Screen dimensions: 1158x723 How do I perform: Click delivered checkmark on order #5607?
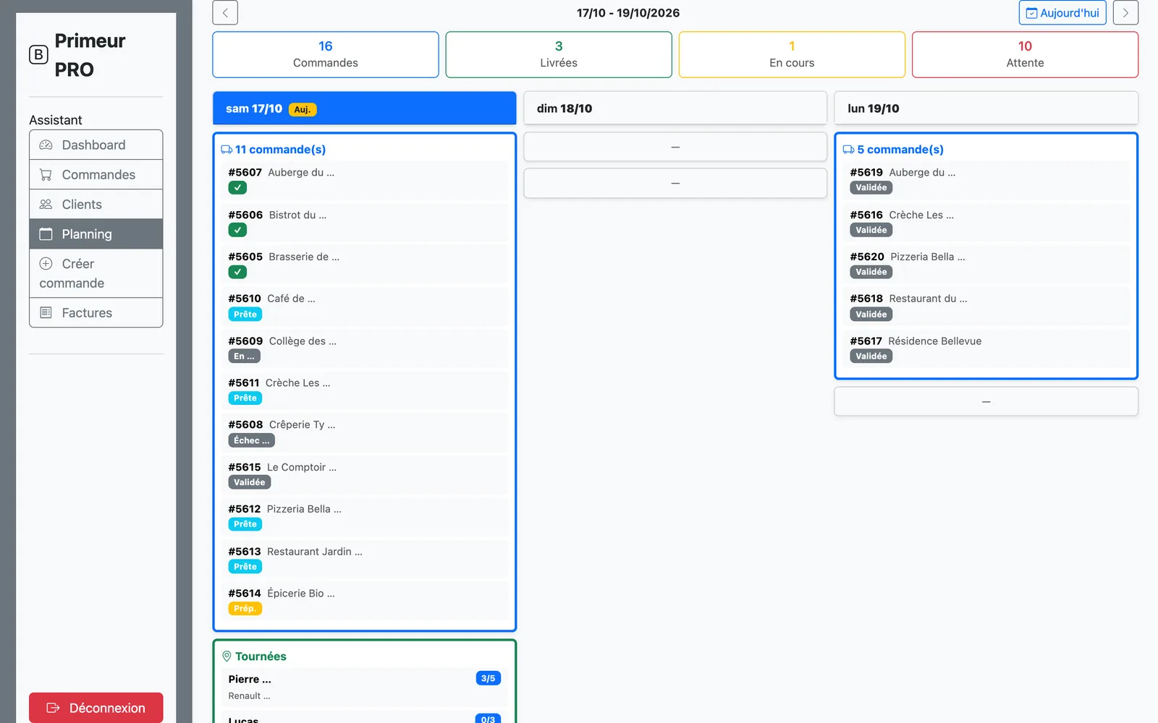click(237, 187)
